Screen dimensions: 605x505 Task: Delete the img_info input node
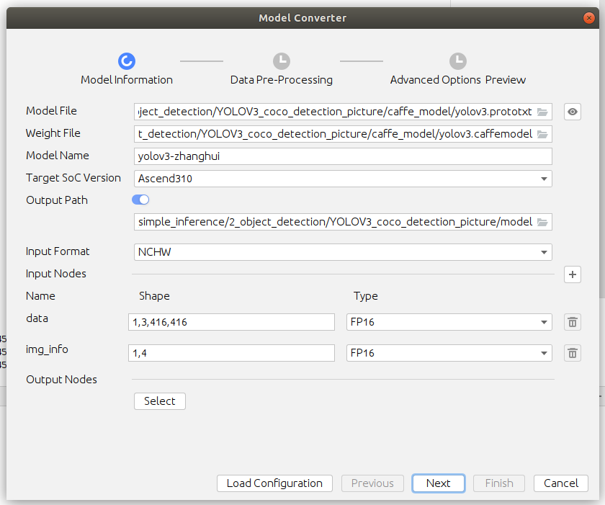click(573, 353)
